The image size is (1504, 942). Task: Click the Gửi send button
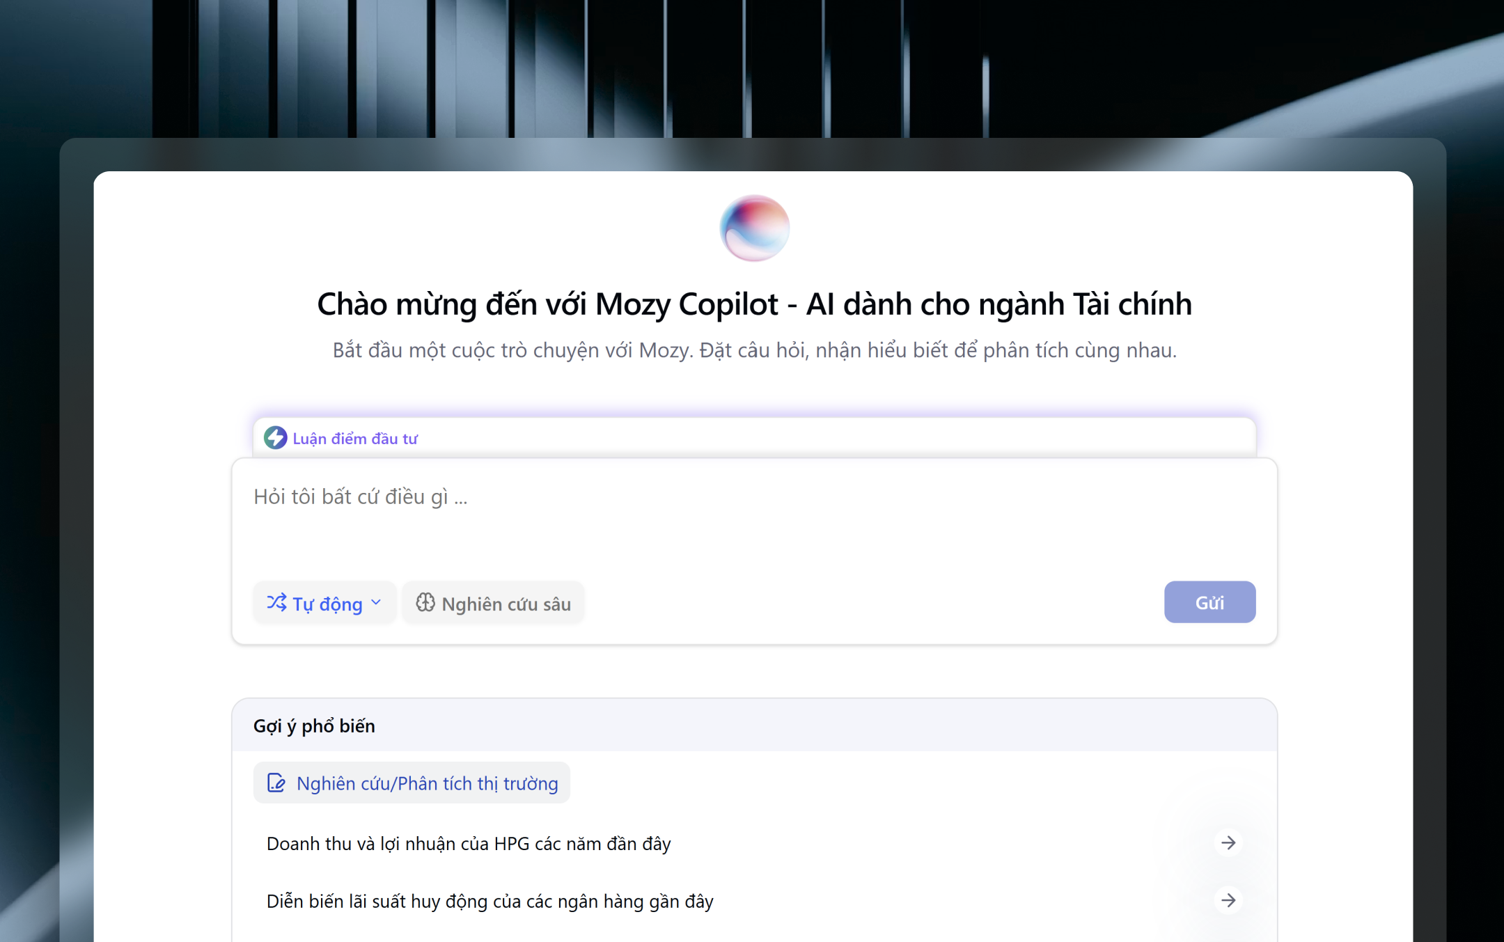1209,602
